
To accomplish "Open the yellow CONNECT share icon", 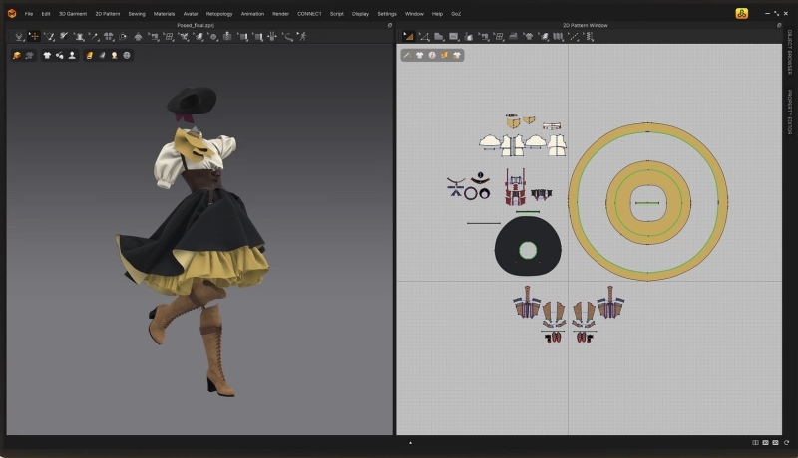I will click(x=742, y=13).
